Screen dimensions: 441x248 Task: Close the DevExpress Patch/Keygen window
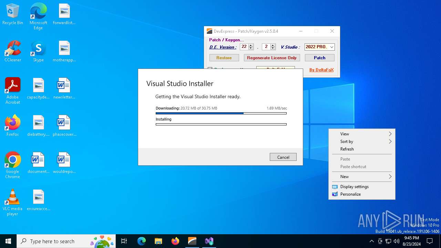point(332,31)
